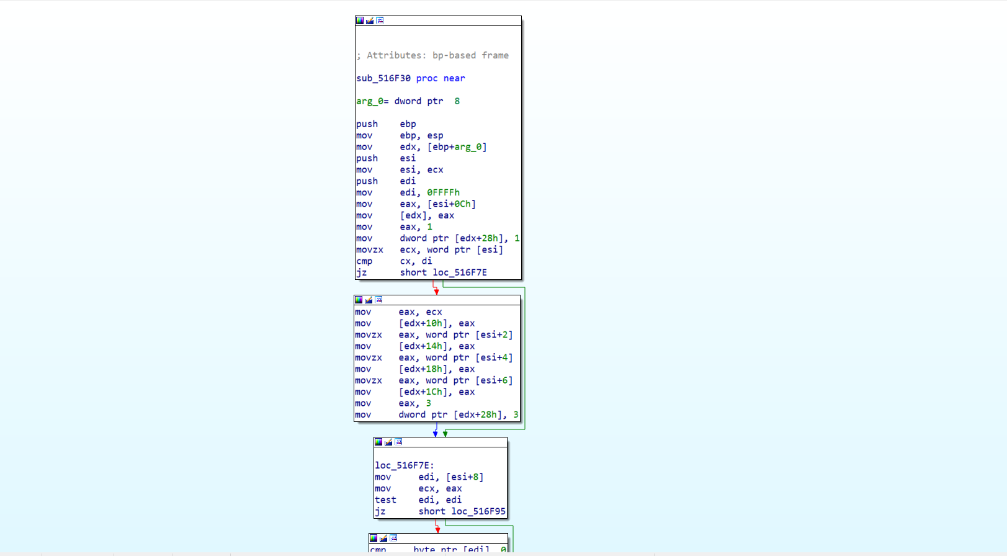The image size is (1007, 556).
Task: Click the 'push esi' instruction
Action: (x=386, y=158)
